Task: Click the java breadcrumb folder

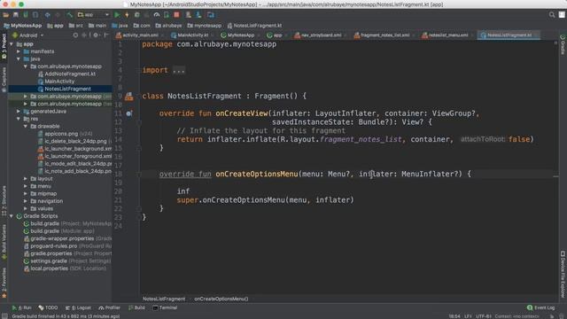Action: click(120, 26)
